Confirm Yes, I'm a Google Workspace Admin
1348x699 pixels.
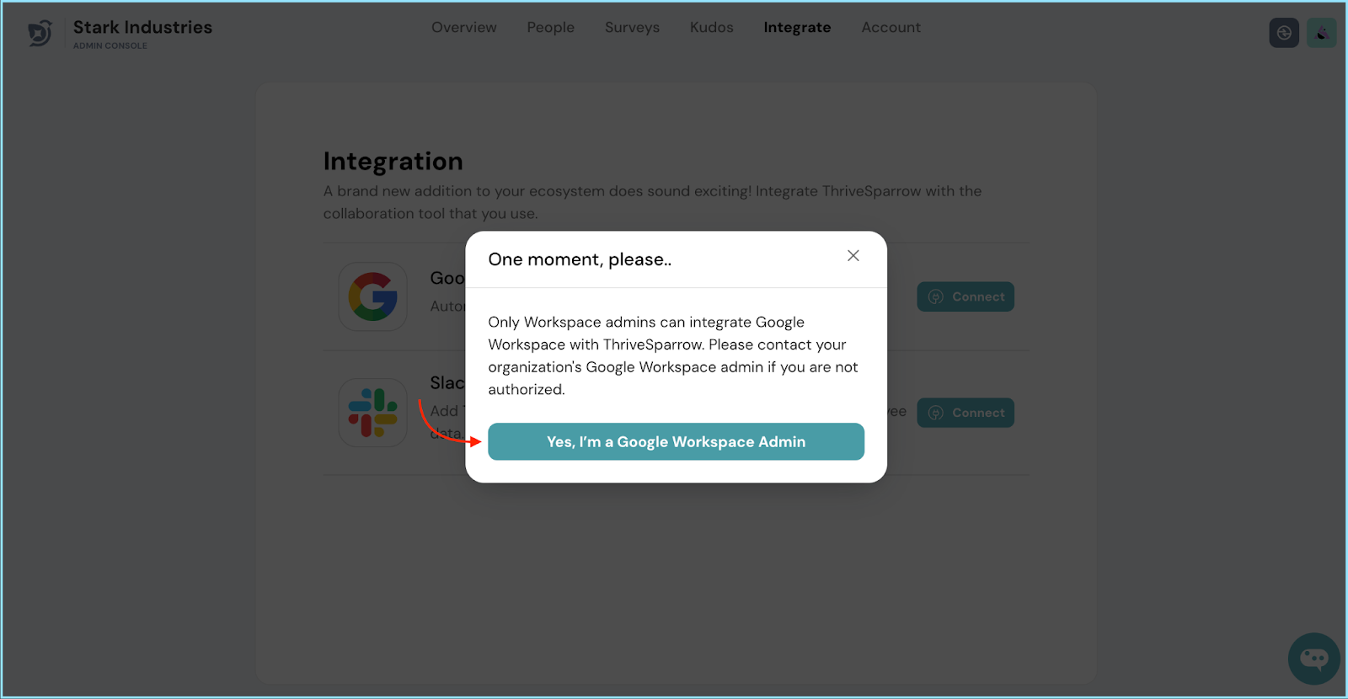(x=676, y=441)
